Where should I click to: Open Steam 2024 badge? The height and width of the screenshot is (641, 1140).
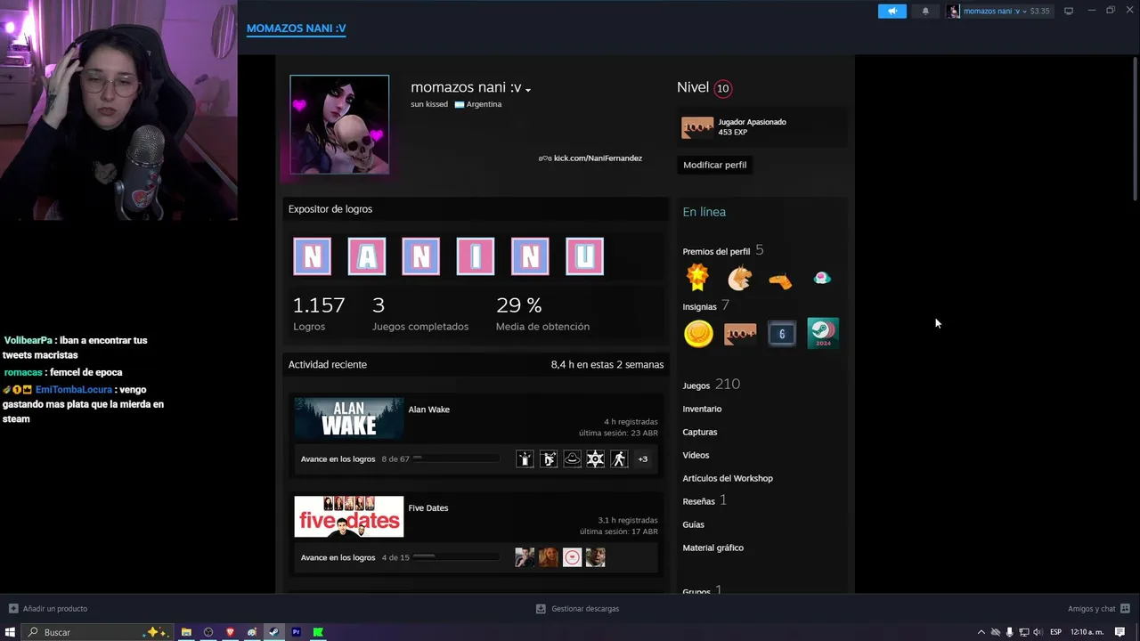coord(823,333)
